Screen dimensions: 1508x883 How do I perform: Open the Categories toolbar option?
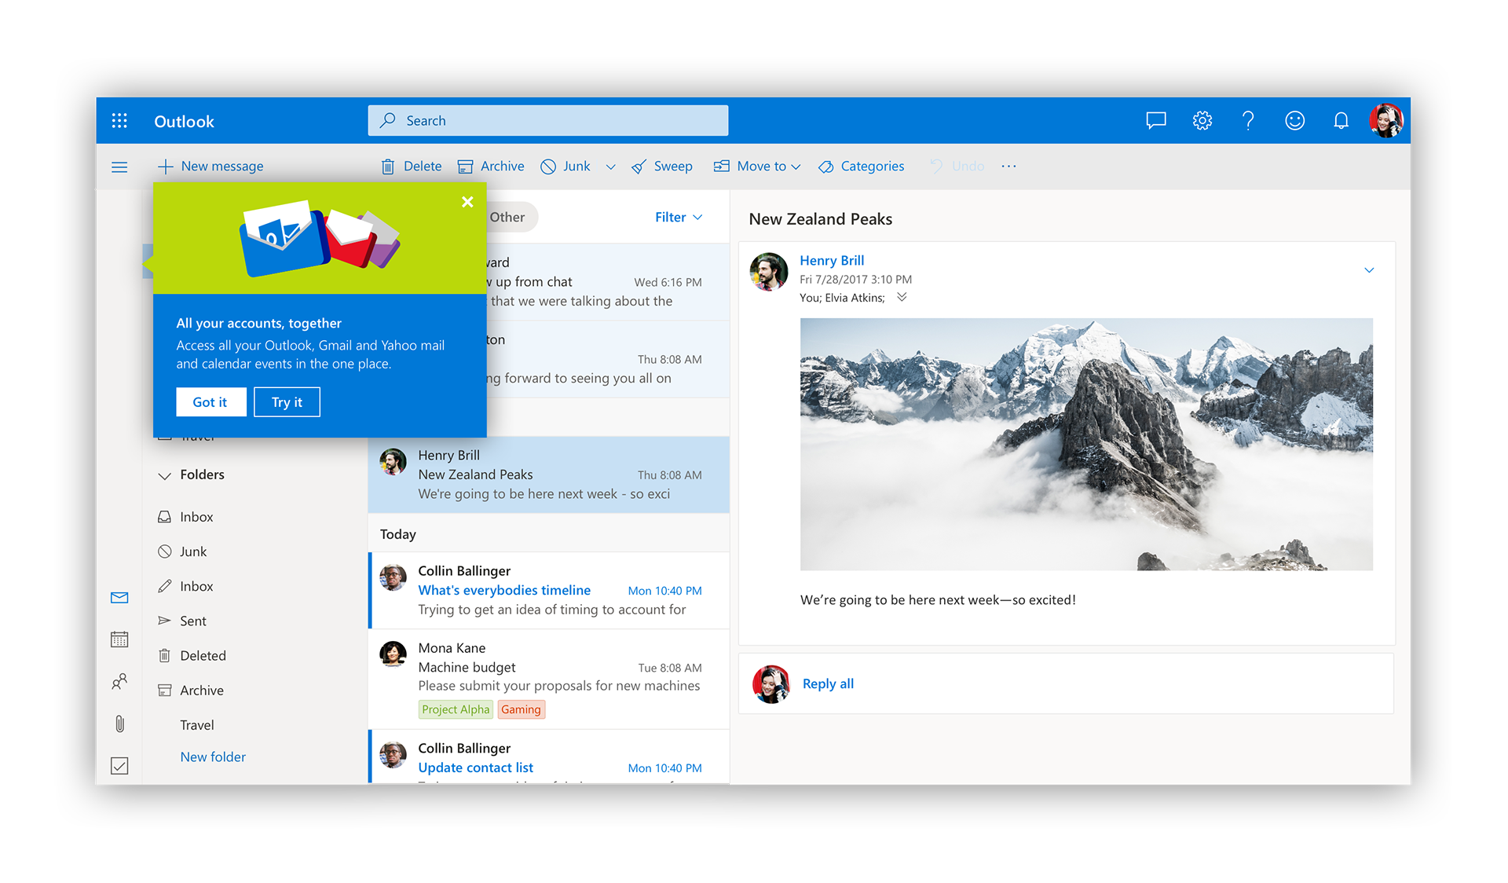862,167
